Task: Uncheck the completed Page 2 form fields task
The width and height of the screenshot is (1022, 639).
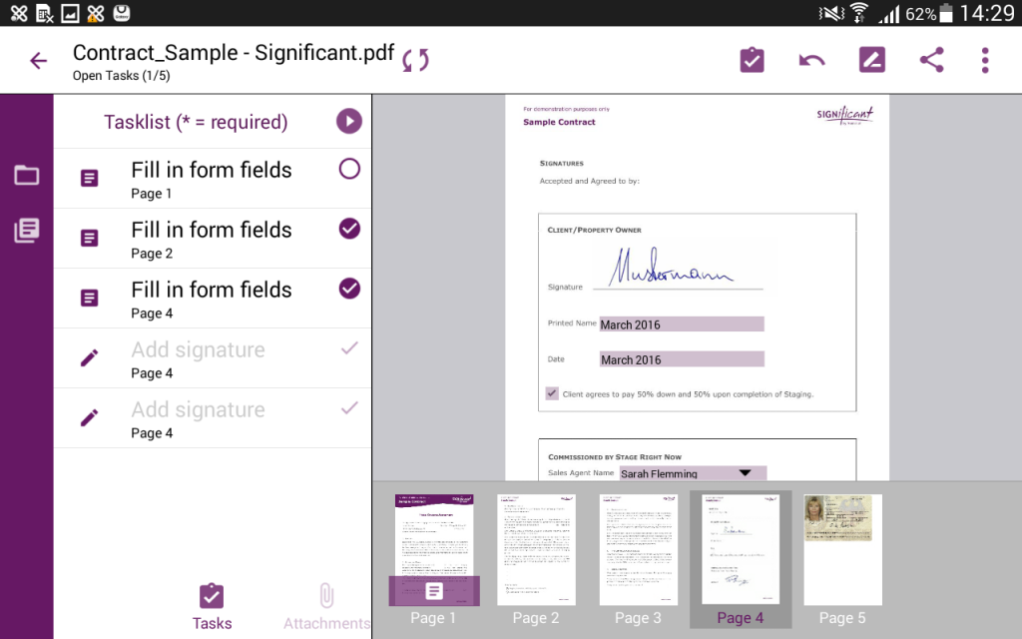Action: point(348,228)
